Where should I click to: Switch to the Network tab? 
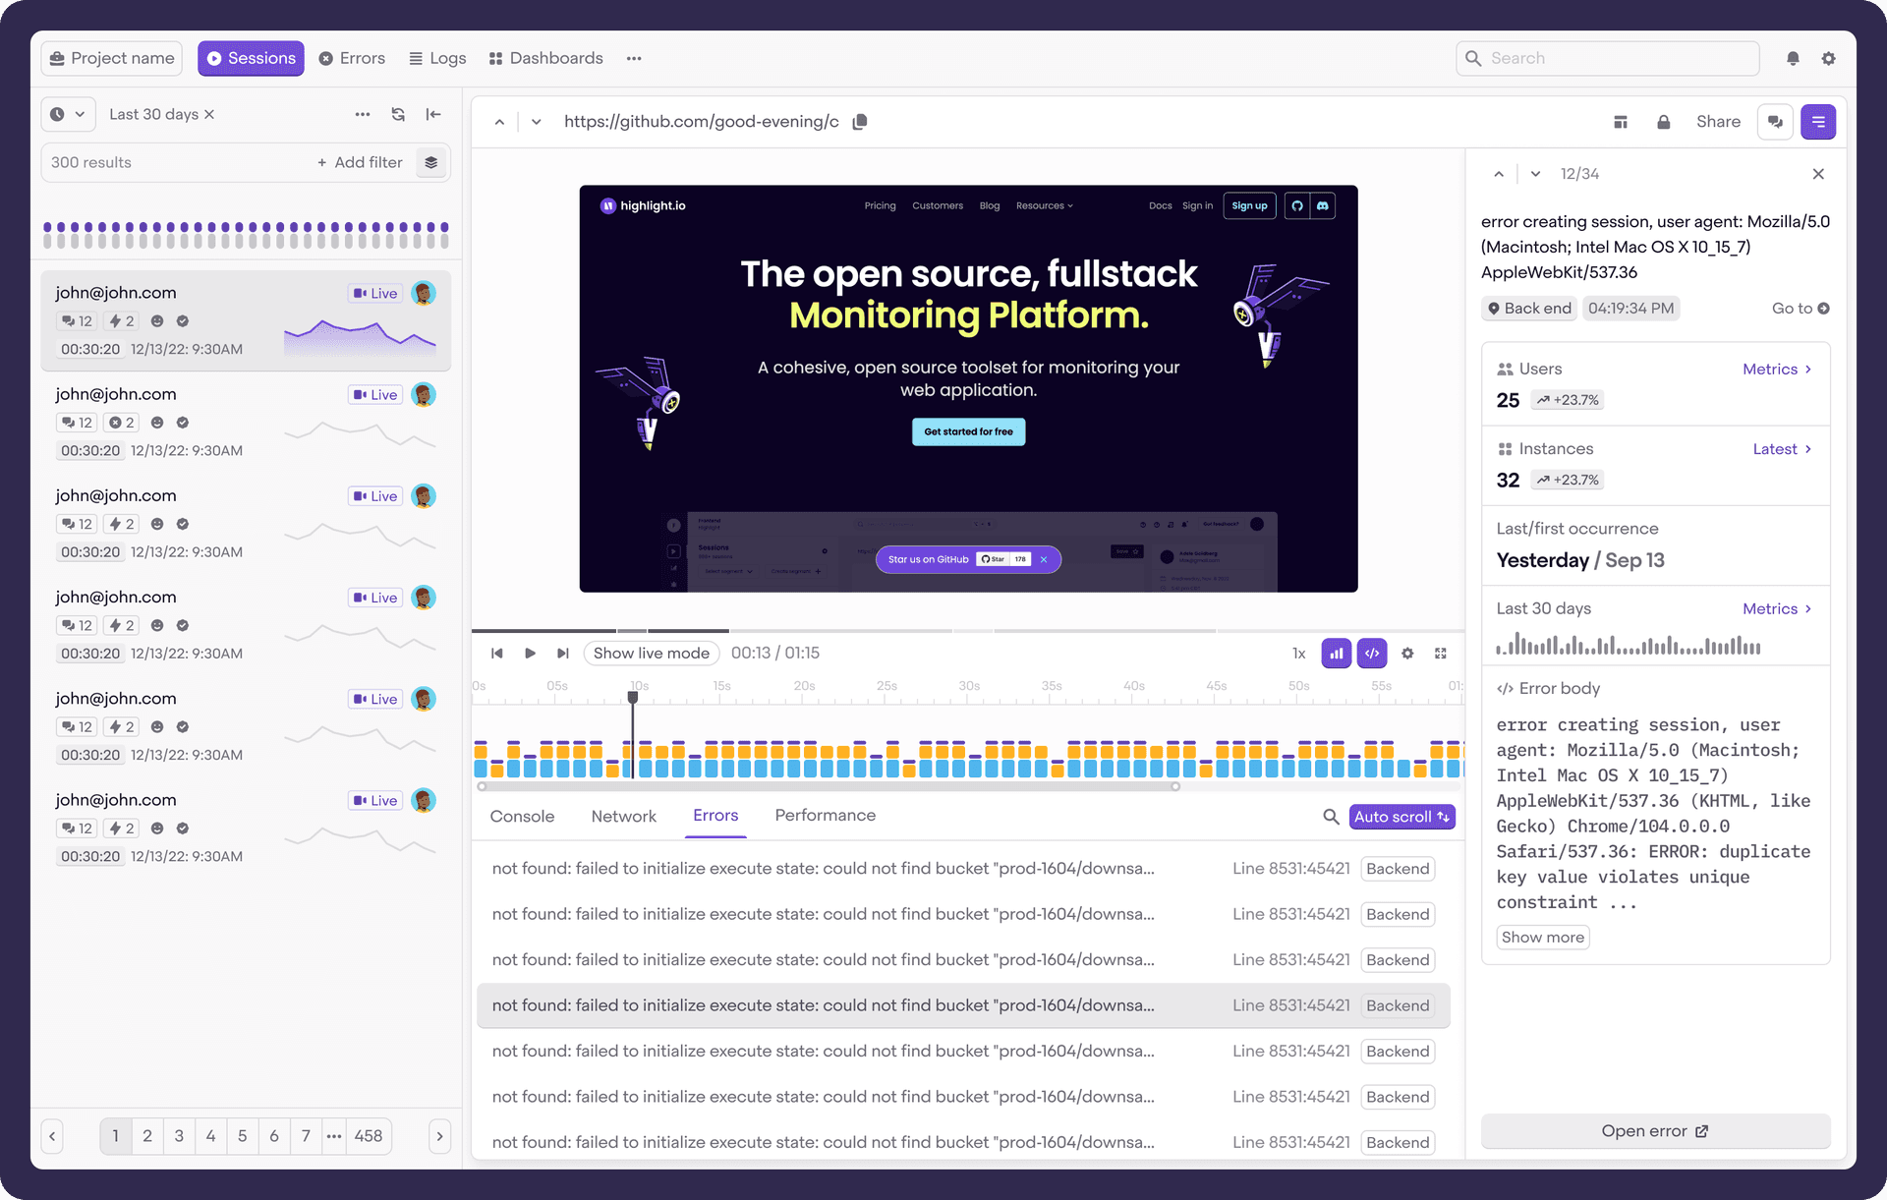(x=623, y=816)
